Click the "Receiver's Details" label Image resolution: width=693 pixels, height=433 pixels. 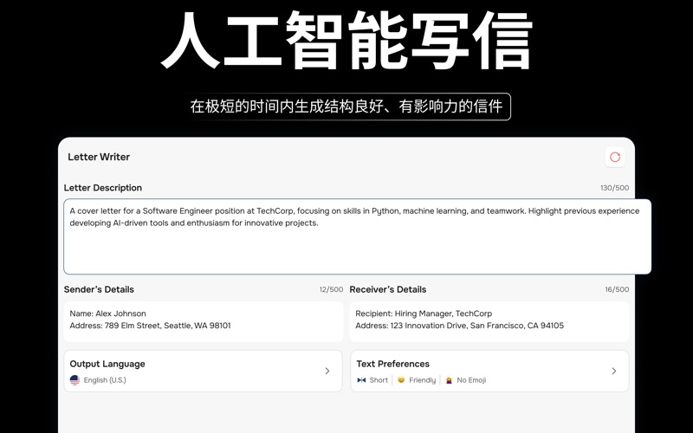tap(388, 289)
